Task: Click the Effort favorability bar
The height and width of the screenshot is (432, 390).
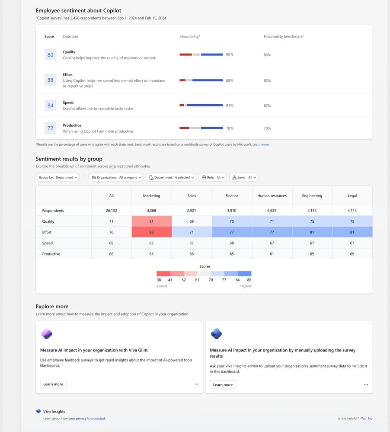Action: pyautogui.click(x=201, y=80)
